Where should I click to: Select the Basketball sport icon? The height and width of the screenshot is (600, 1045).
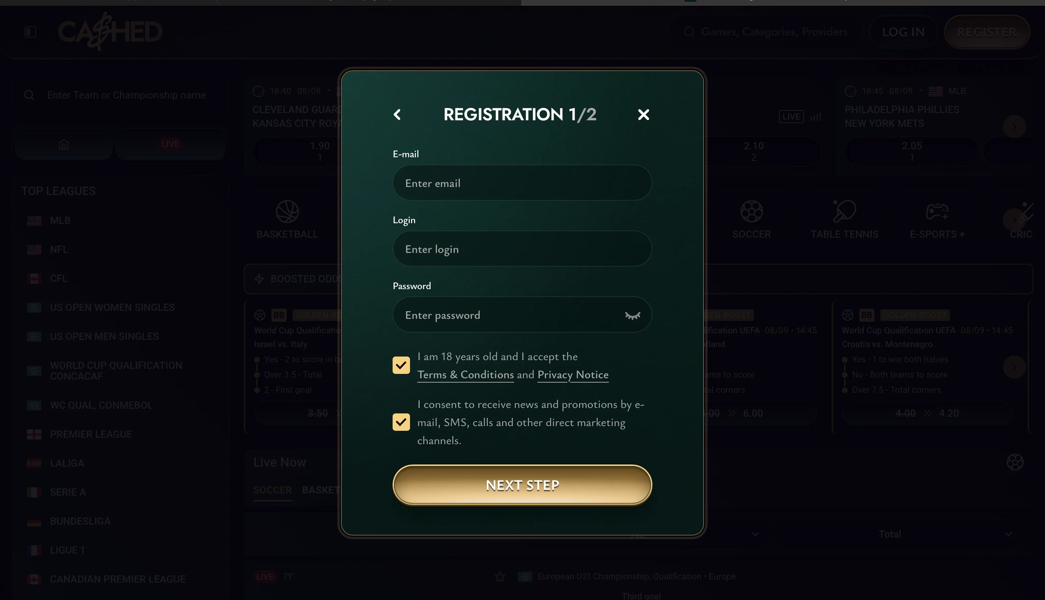[287, 211]
